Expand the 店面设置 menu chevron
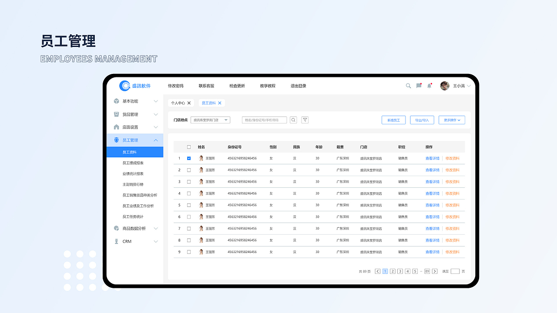The image size is (557, 313). [156, 127]
